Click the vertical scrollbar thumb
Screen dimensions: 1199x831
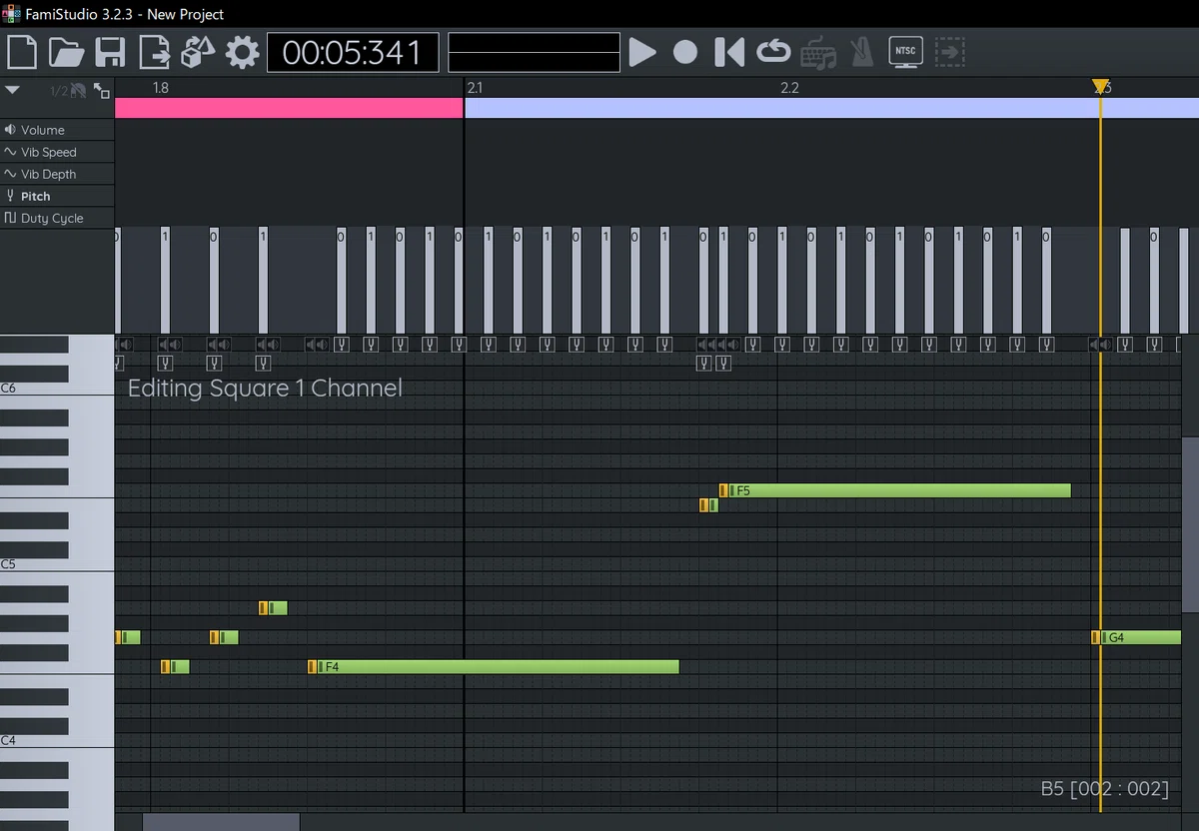click(x=1190, y=523)
